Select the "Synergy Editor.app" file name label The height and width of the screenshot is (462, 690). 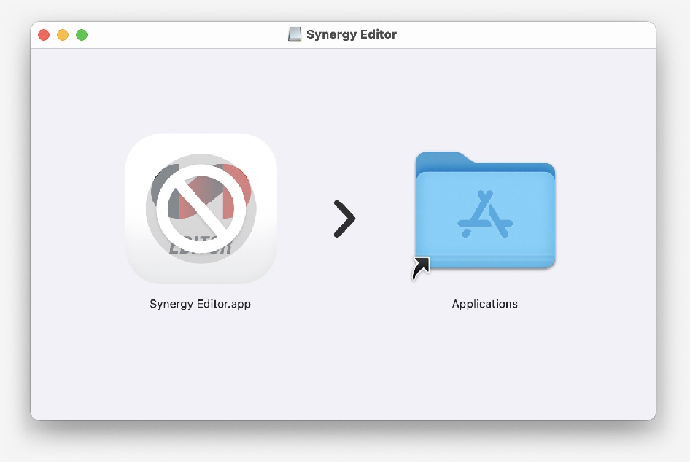point(201,304)
